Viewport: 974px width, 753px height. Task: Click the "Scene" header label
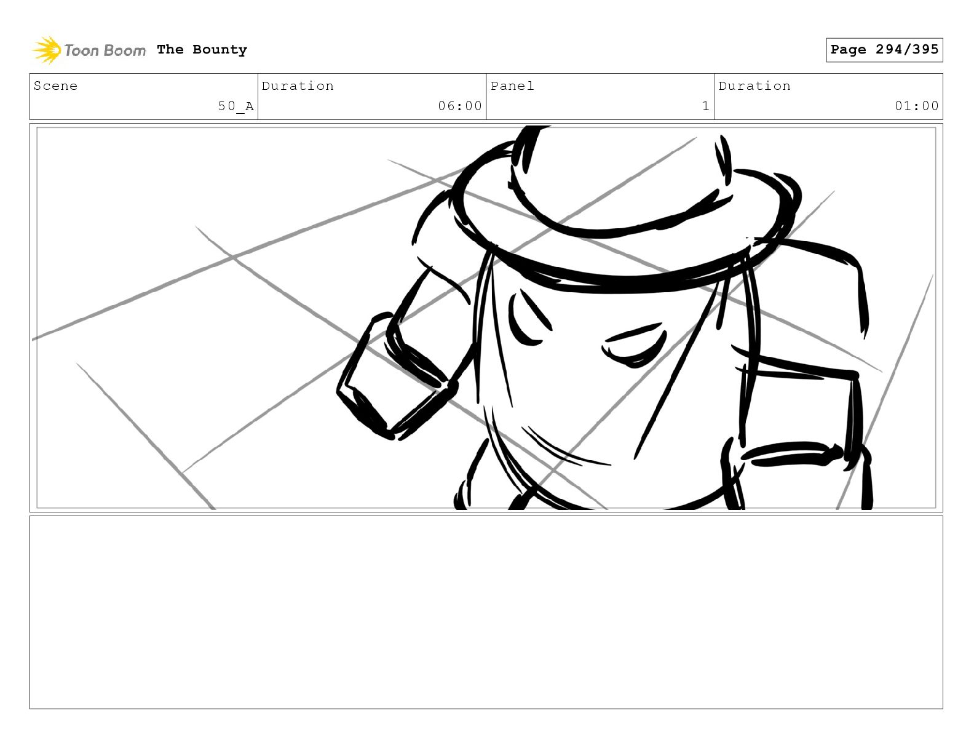coord(55,86)
